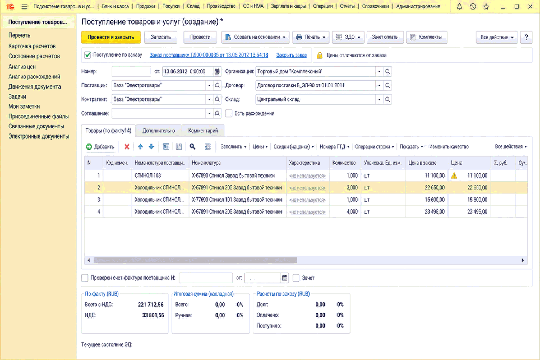Open the Цены dropdown in table toolbar
Screen dimensions: 540x360
point(260,147)
